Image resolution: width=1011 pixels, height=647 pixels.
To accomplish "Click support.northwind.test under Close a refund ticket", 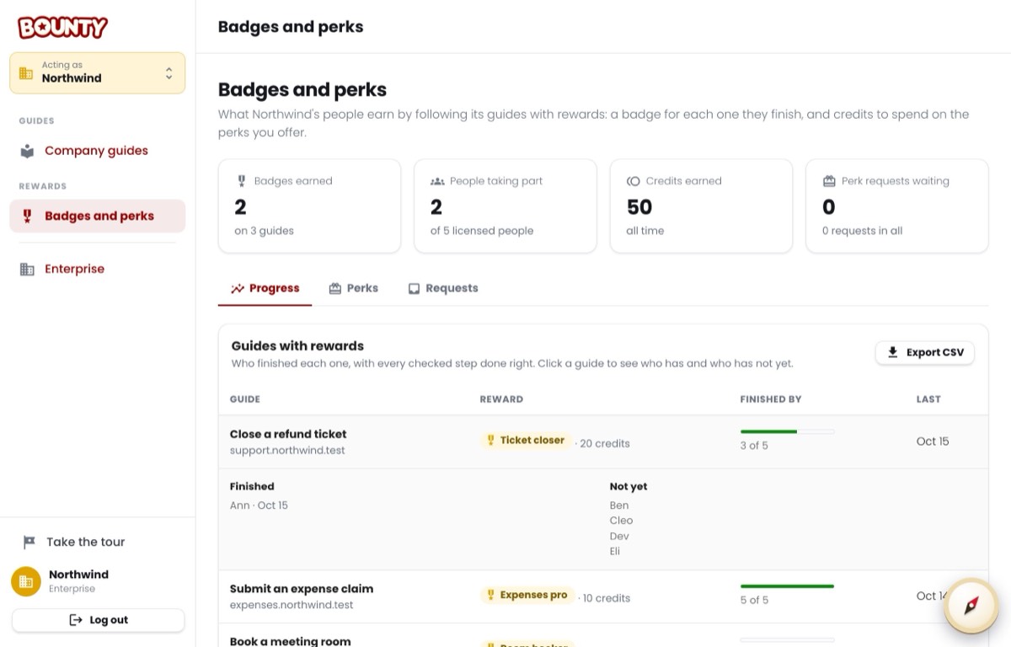I will [287, 451].
